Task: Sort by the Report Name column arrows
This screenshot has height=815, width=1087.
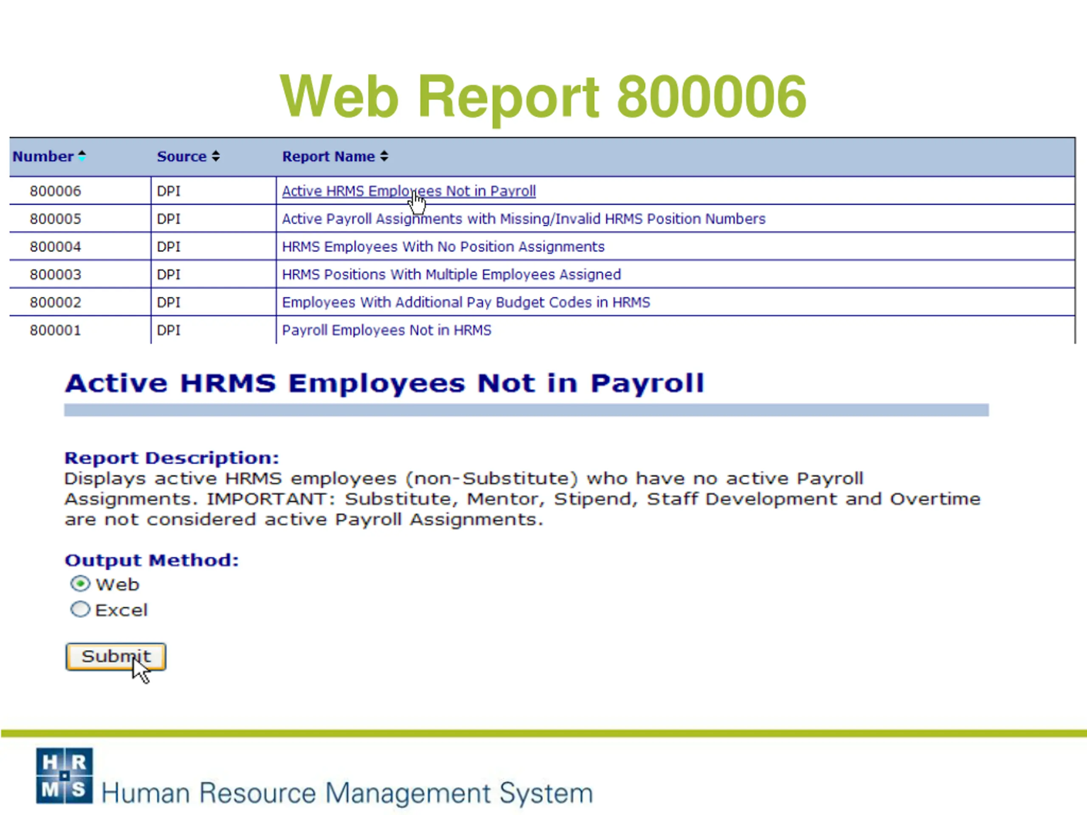Action: point(384,156)
